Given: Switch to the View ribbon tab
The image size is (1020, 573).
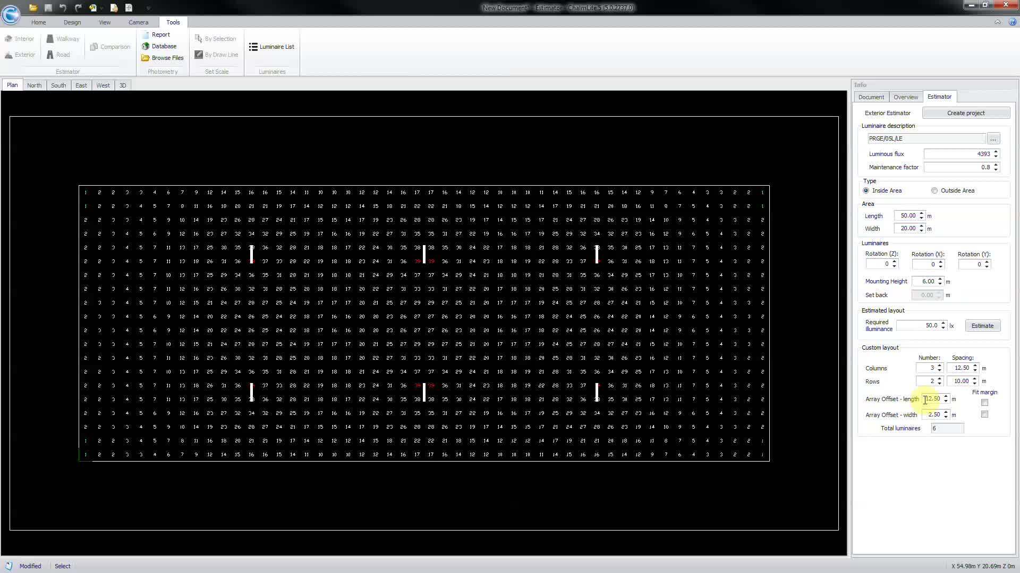Looking at the screenshot, I should (x=105, y=22).
